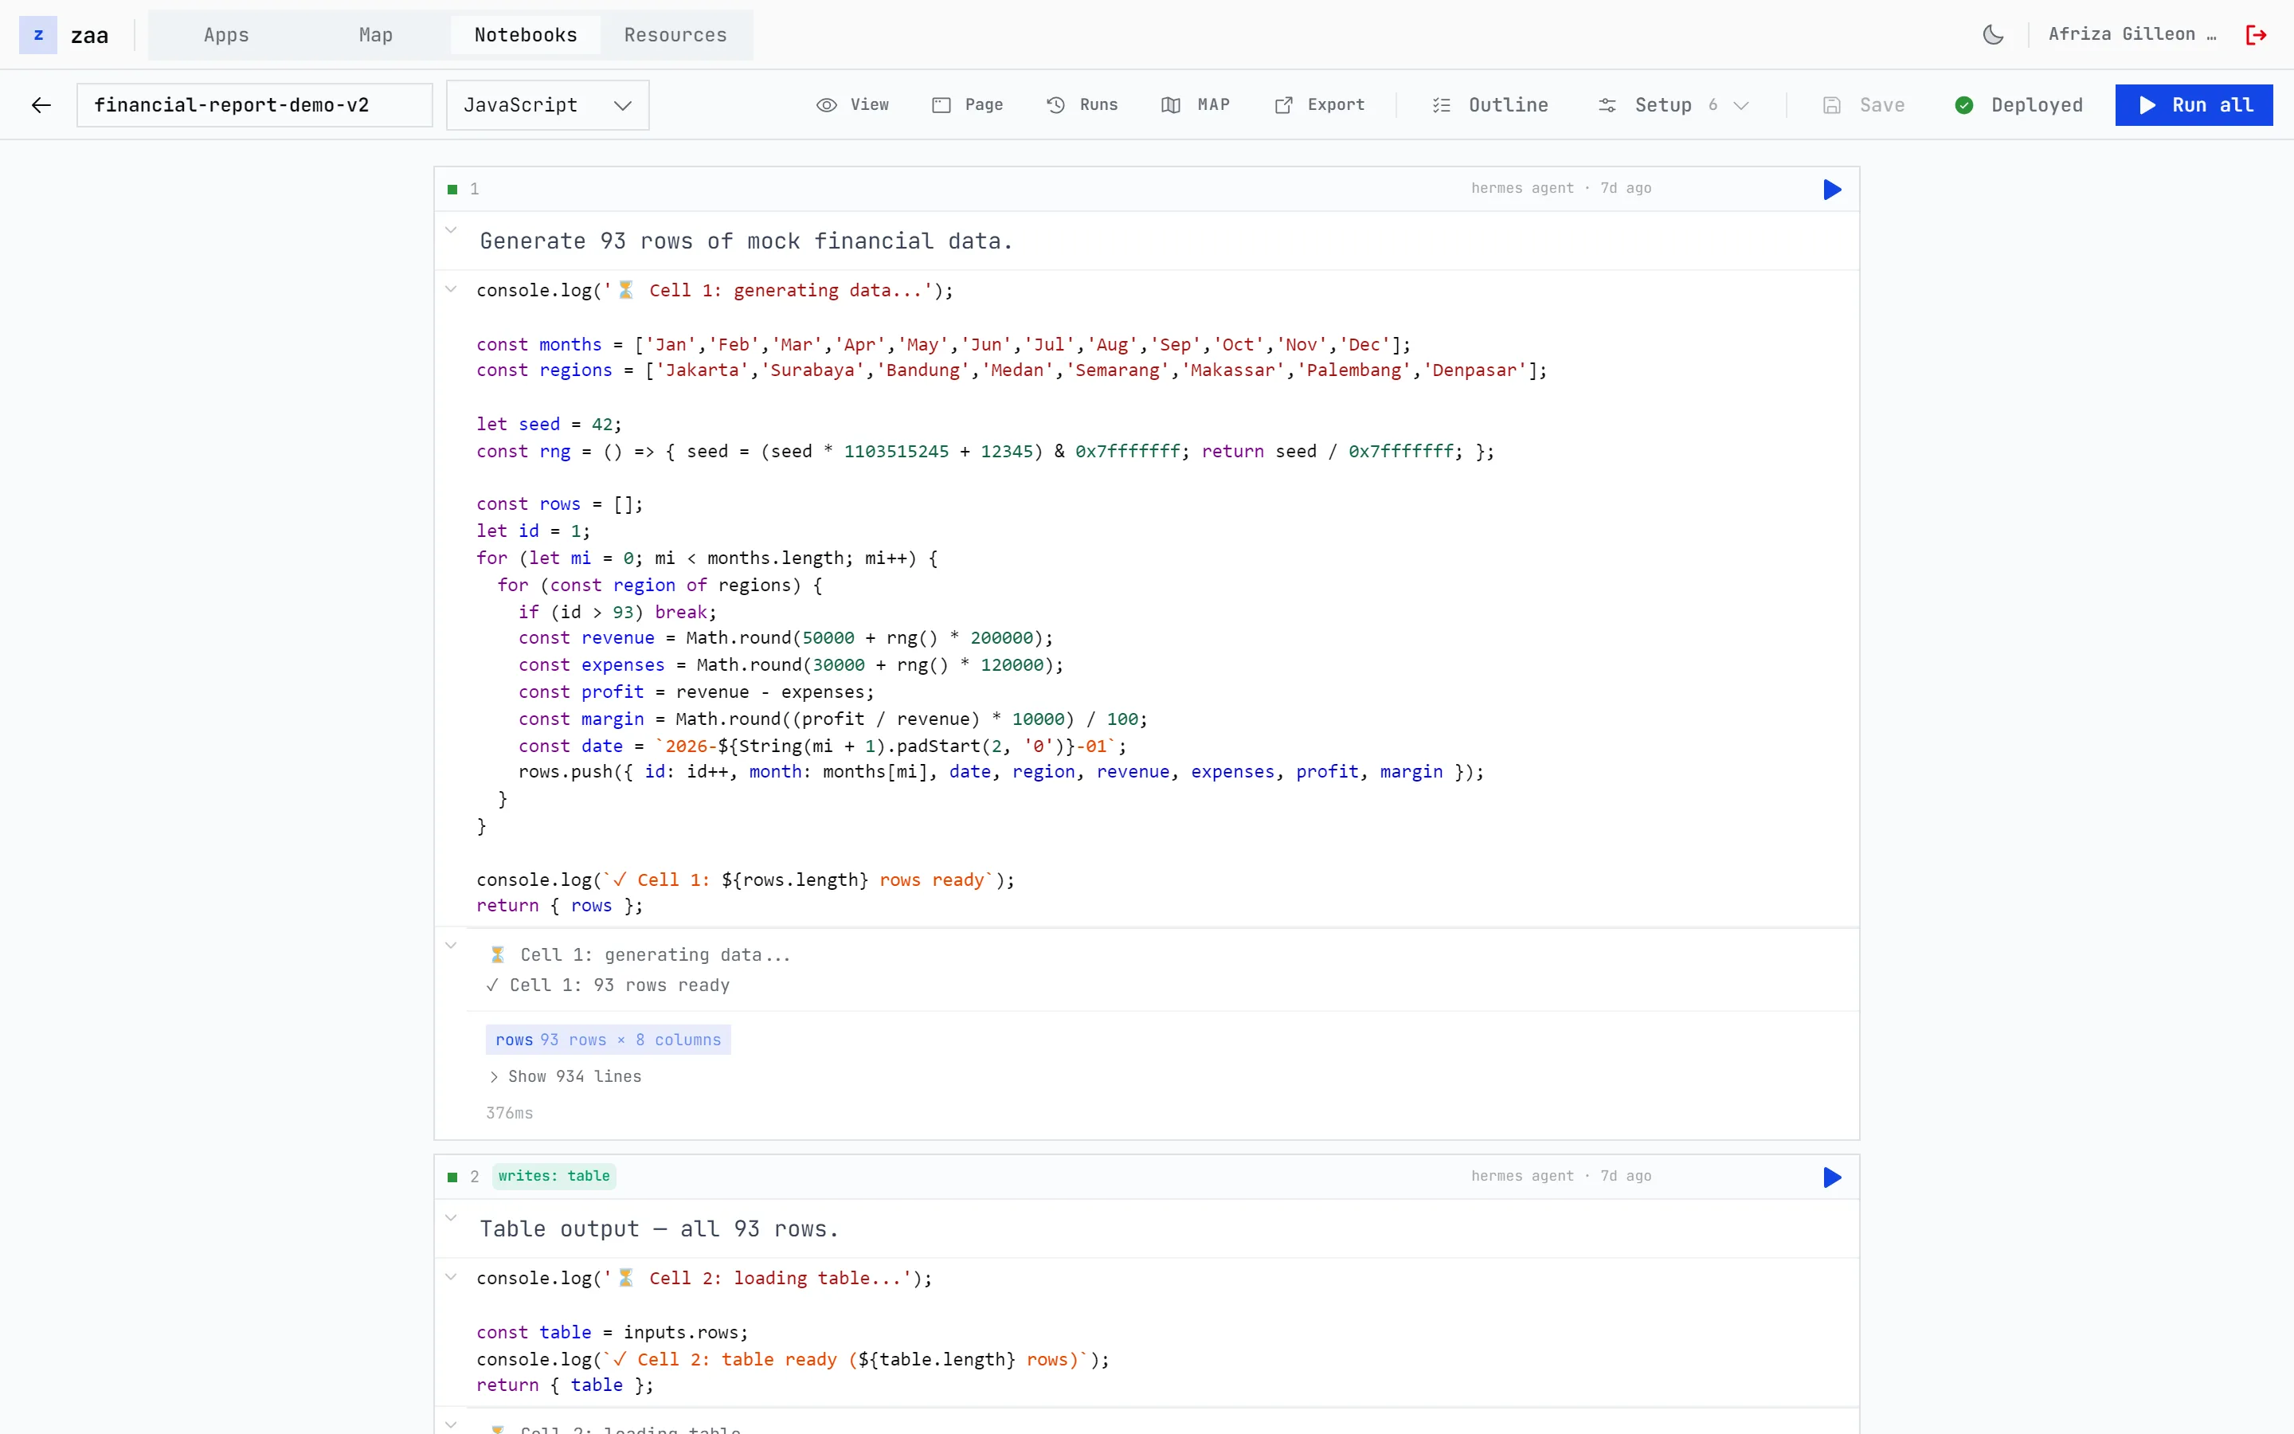Open the Resources tab
Image resolution: width=2294 pixels, height=1434 pixels.
coord(675,35)
